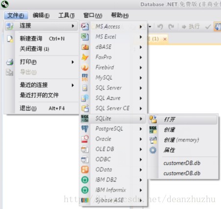Select 属性 in SQLite submenu
The image size is (221, 209).
[x=183, y=150]
